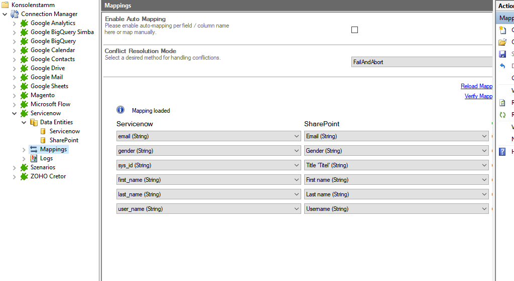
Task: Click the open folder icon in Actions pane
Action: coord(502,42)
